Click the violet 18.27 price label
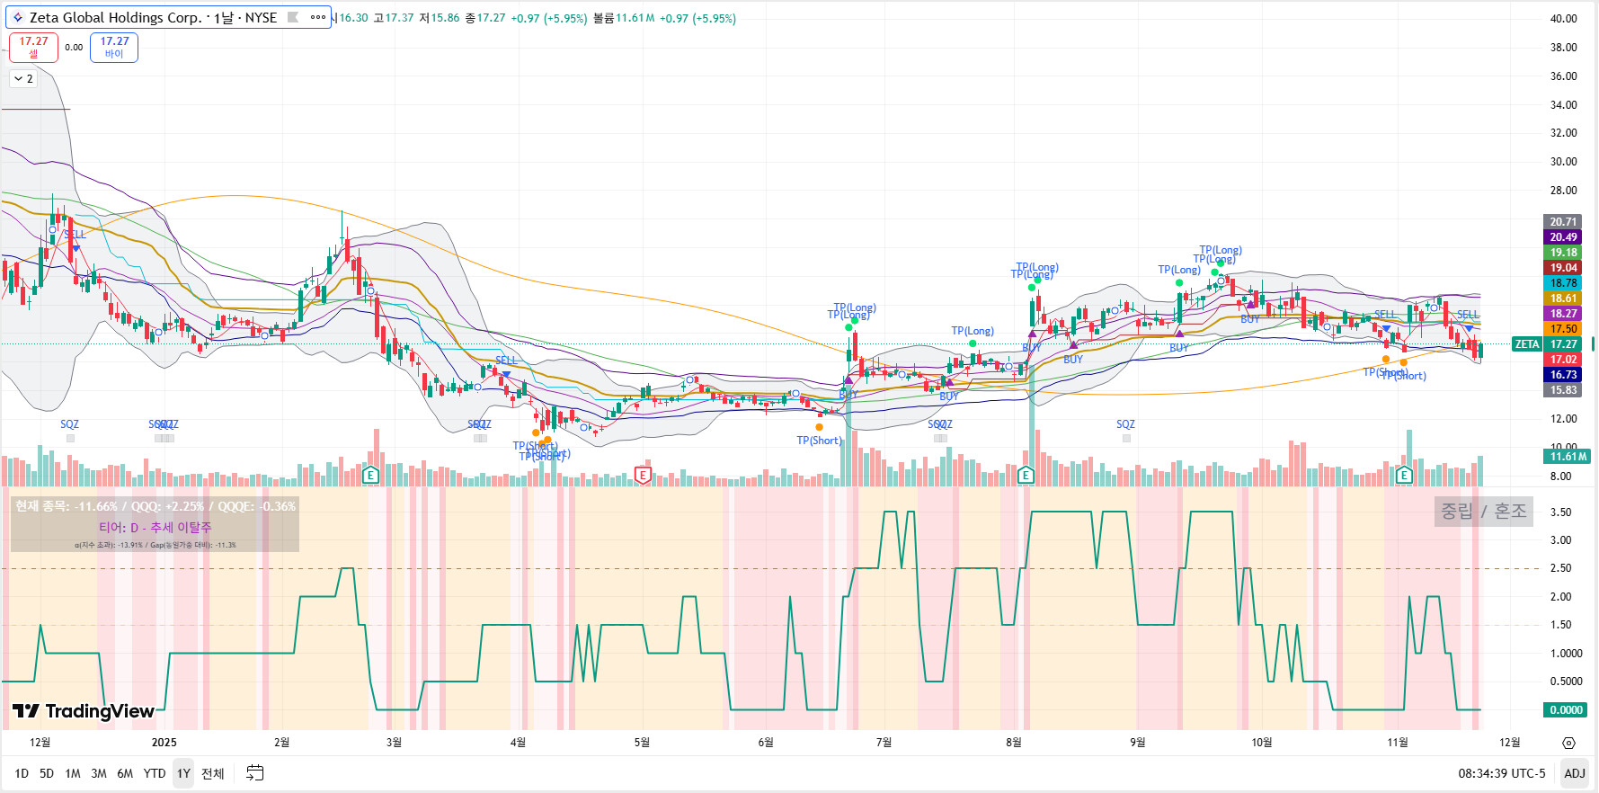This screenshot has width=1599, height=793. (x=1563, y=314)
